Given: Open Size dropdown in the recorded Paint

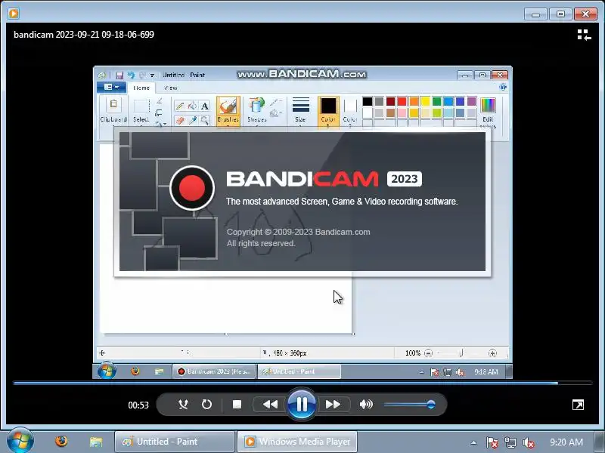Looking at the screenshot, I should coord(300,111).
